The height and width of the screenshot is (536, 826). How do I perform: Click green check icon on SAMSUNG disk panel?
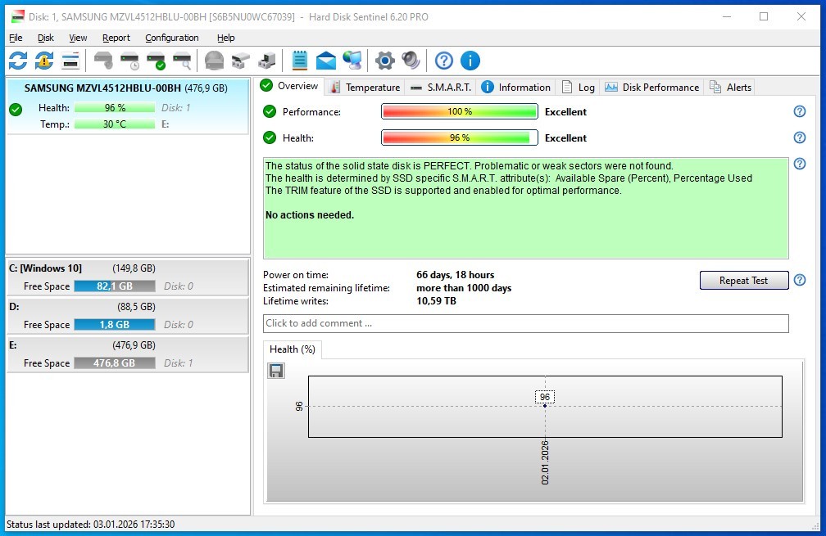[16, 110]
